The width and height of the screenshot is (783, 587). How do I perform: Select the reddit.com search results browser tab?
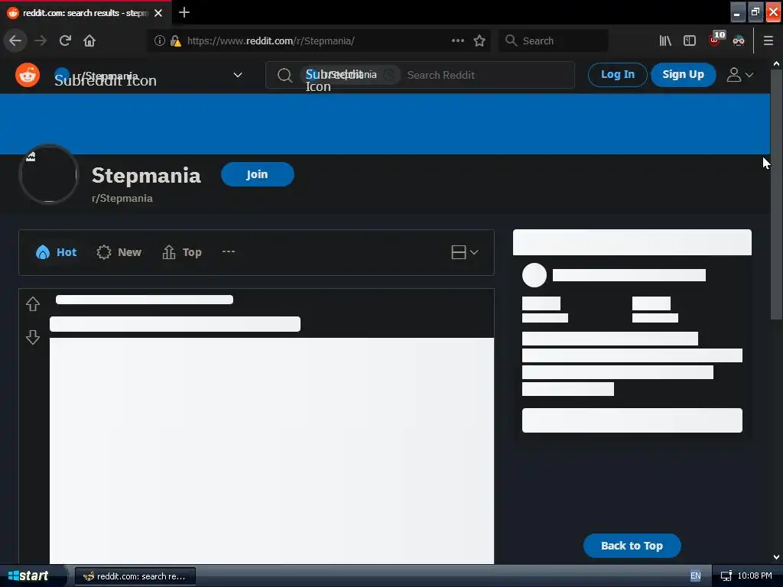coord(85,13)
